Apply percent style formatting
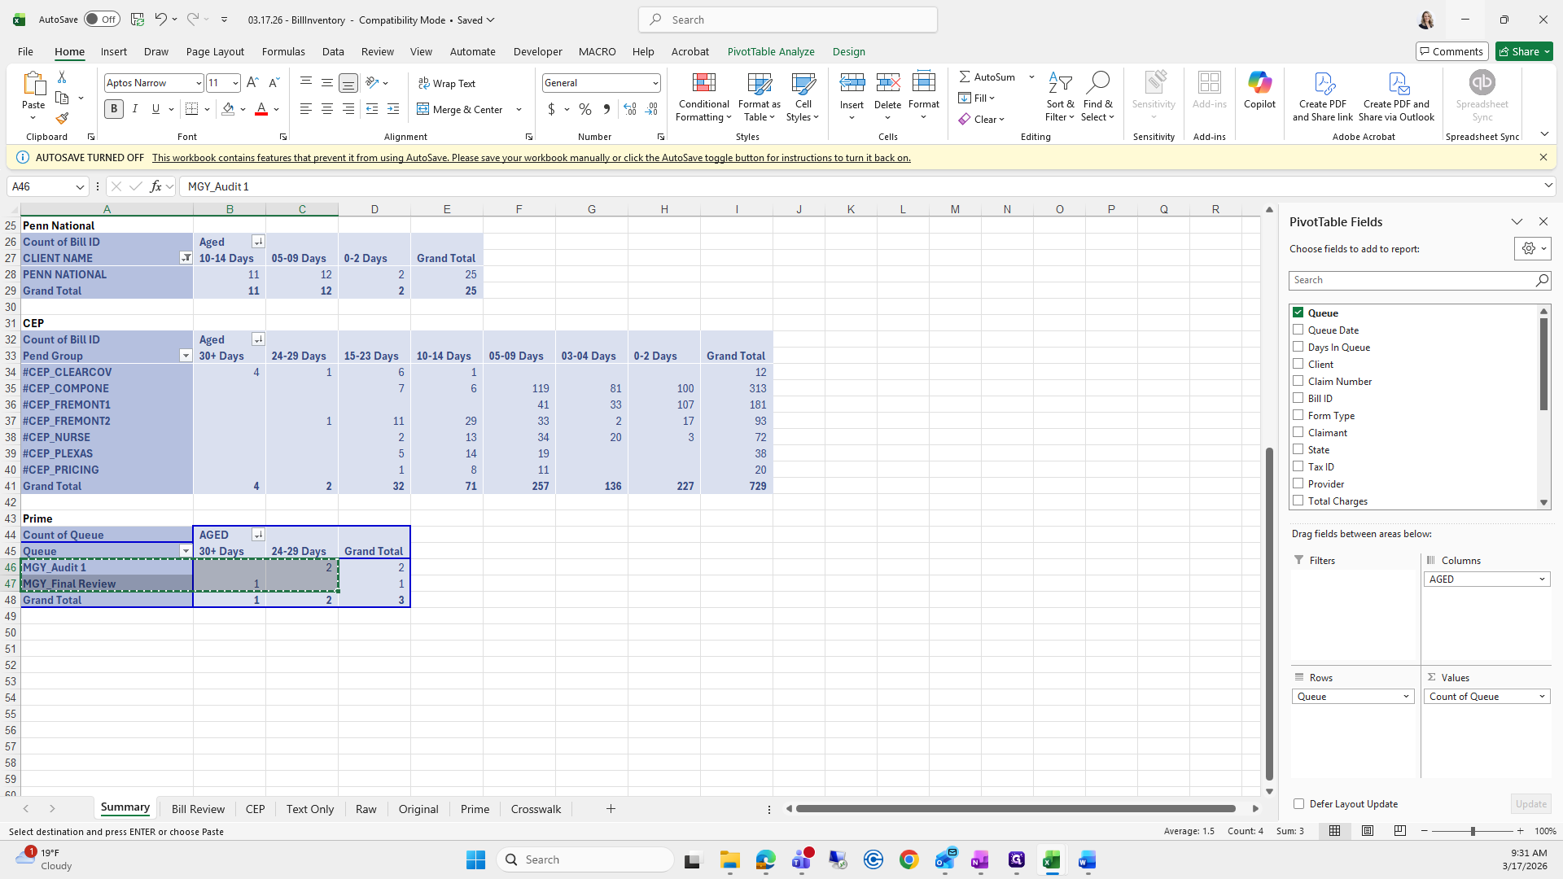Screen dimensions: 1563x879 pos(584,109)
